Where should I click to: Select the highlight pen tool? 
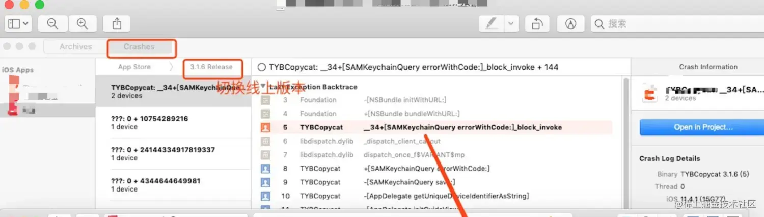tap(492, 23)
